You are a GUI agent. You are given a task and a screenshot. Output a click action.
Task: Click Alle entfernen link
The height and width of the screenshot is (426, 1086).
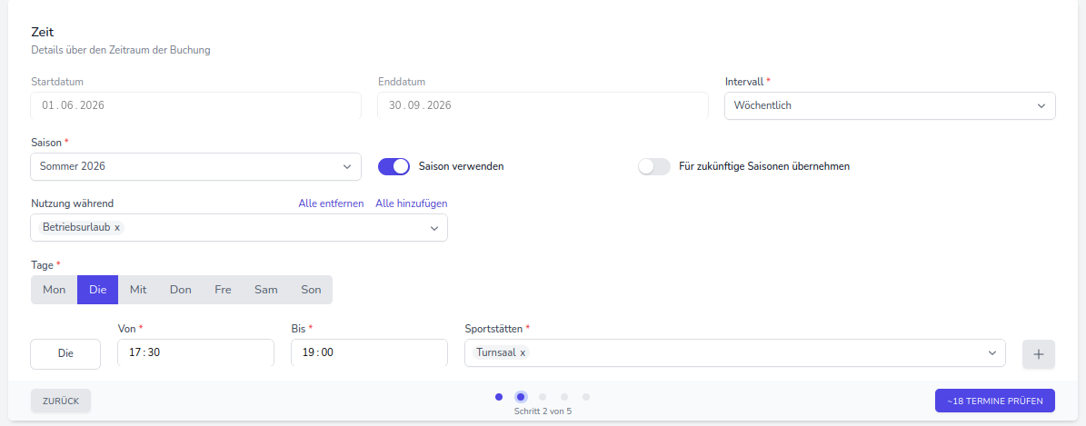click(x=331, y=203)
